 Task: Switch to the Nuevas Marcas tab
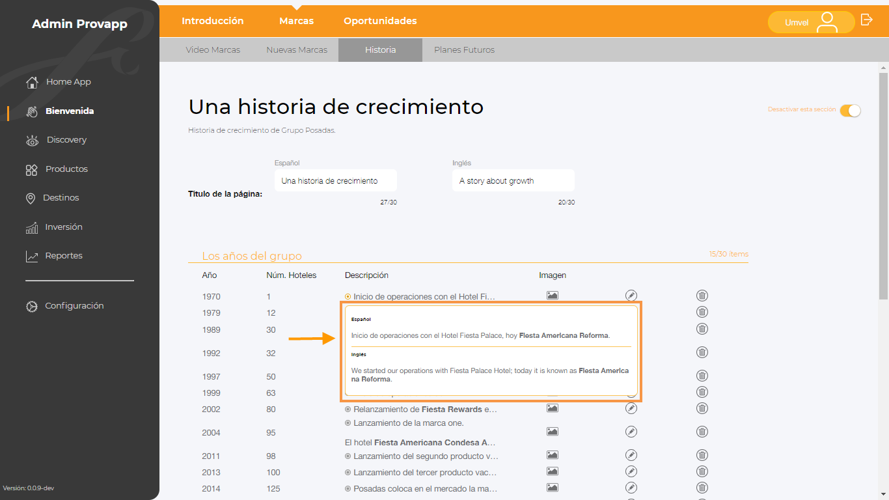point(297,49)
